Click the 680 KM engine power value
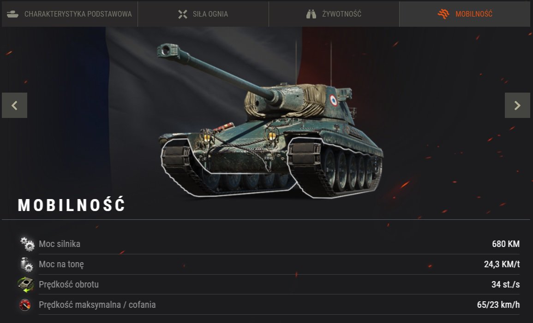Viewport: 533px width, 323px height. (506, 244)
